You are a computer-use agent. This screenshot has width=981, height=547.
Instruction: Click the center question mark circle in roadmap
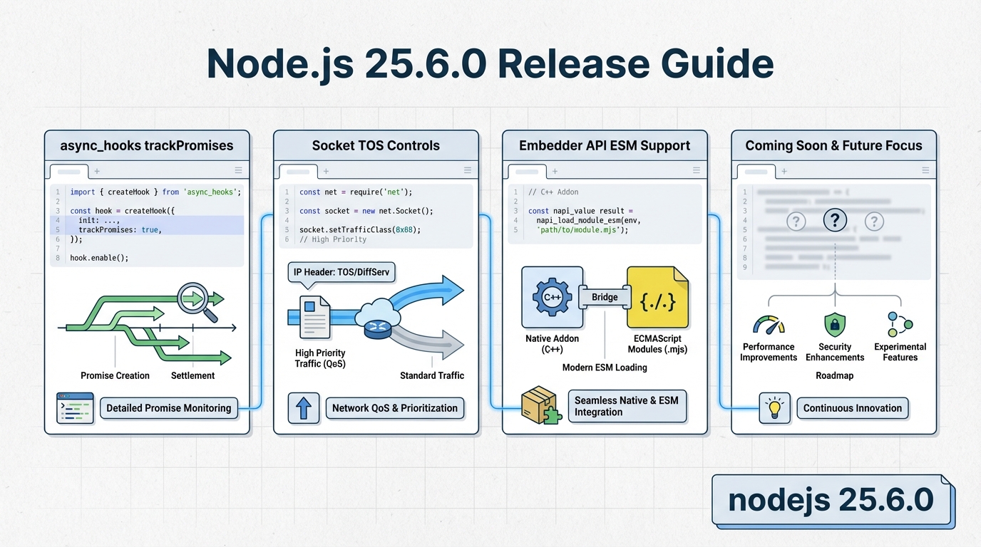pos(835,221)
